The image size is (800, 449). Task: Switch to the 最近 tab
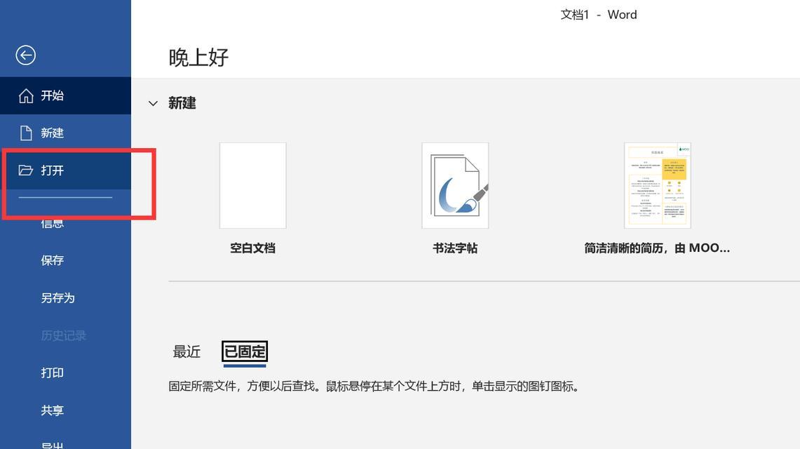(x=187, y=351)
